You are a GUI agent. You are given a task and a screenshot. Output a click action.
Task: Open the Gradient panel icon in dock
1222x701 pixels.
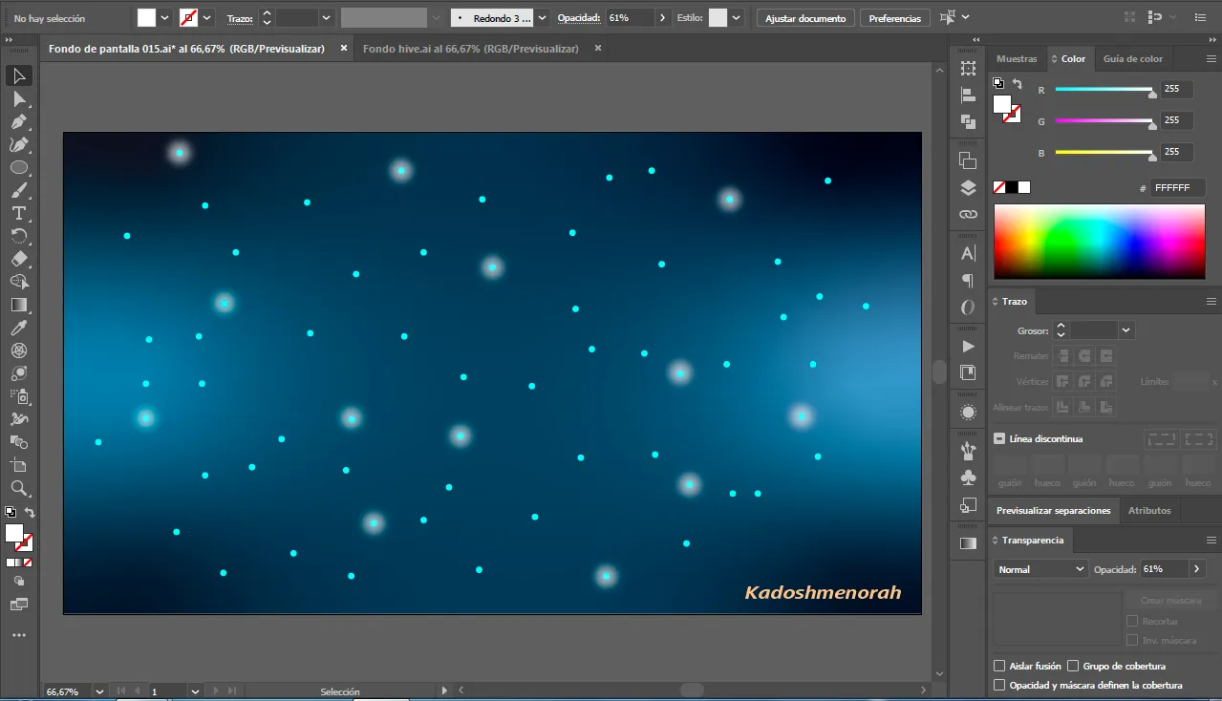pyautogui.click(x=968, y=542)
